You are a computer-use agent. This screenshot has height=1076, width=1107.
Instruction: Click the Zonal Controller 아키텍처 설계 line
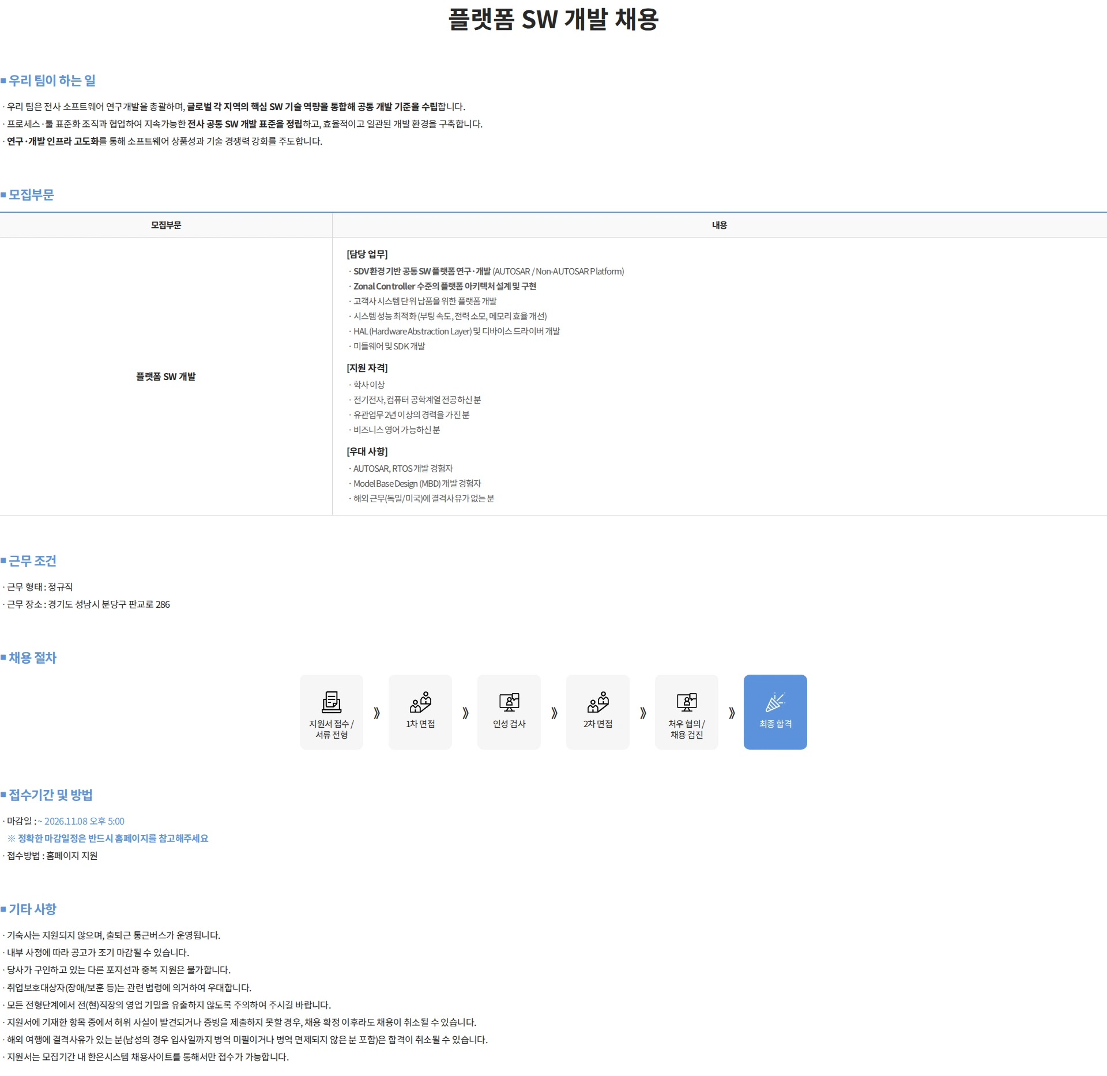(445, 286)
